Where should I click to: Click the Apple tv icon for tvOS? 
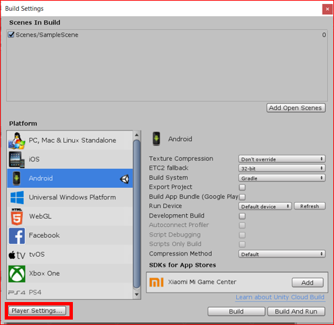(x=17, y=255)
